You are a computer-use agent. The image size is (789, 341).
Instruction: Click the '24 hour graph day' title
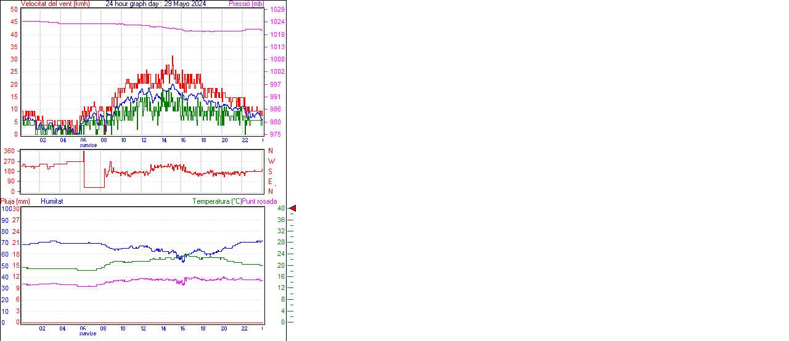pyautogui.click(x=155, y=4)
